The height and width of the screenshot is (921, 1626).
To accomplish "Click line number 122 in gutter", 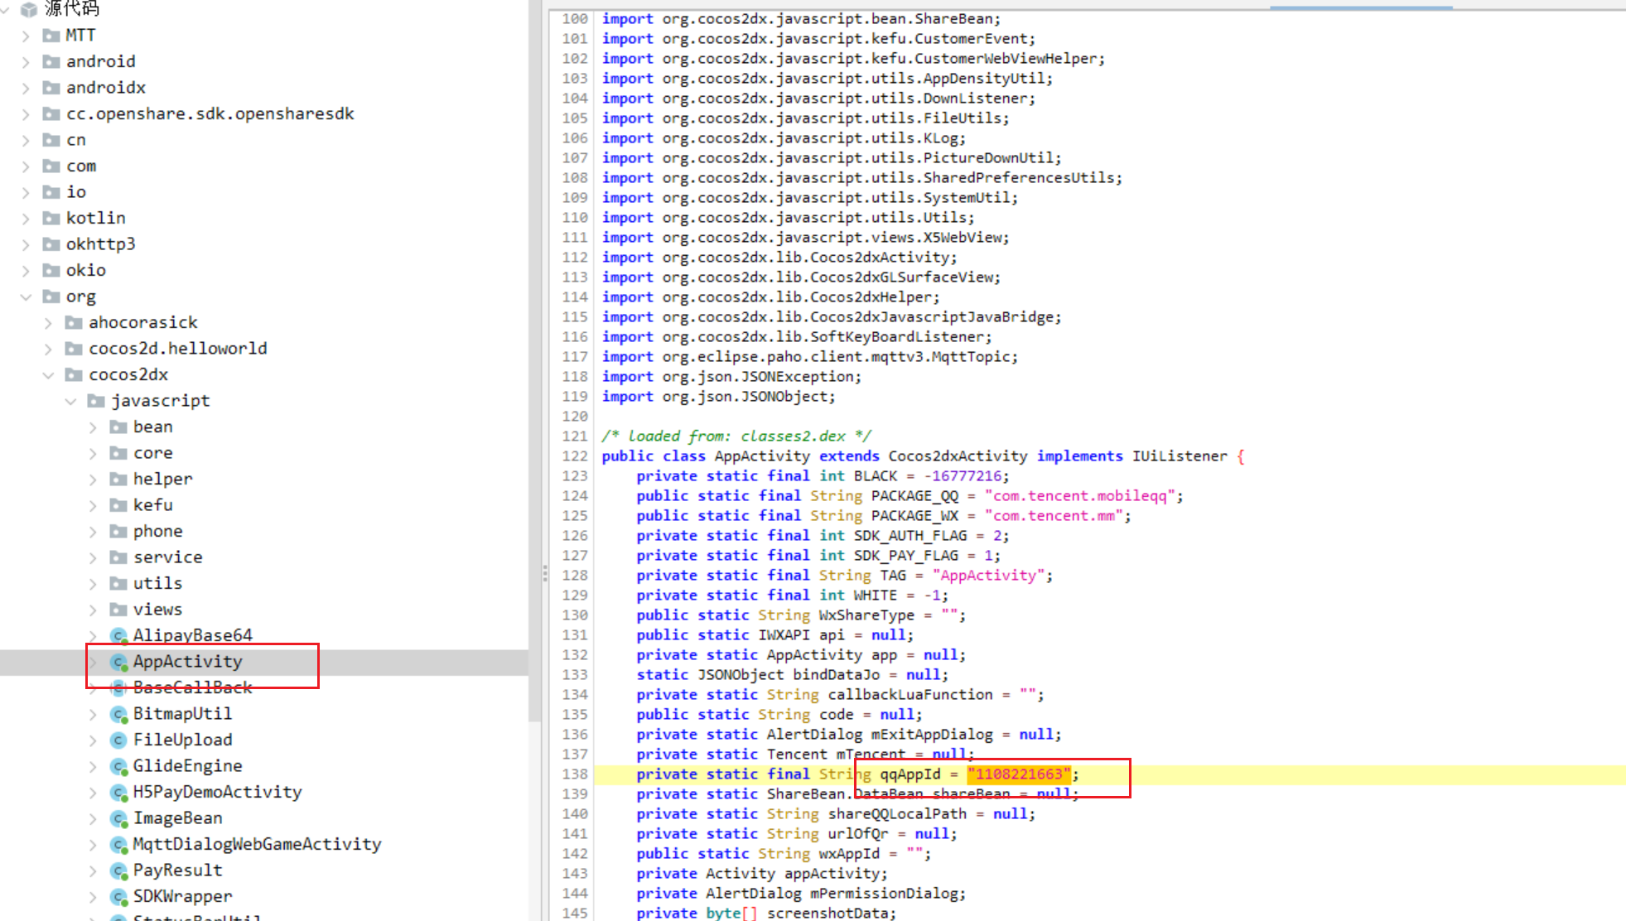I will [574, 456].
